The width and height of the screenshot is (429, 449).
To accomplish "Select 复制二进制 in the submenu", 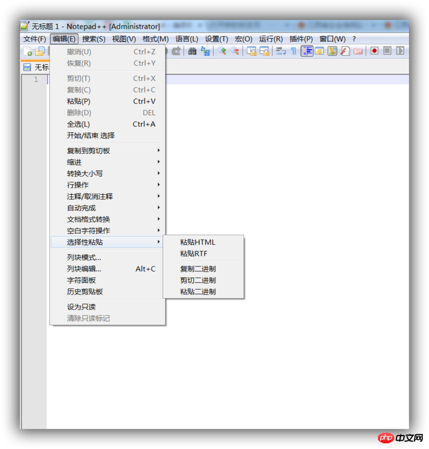I will click(x=204, y=269).
